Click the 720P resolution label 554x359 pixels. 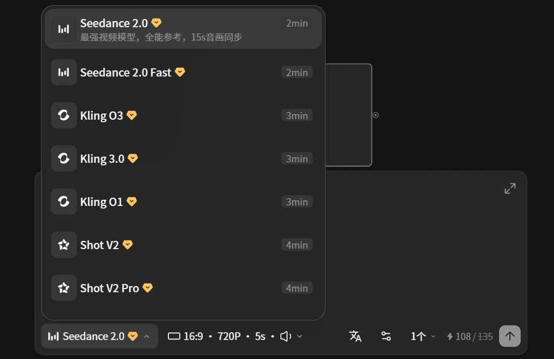(228, 336)
